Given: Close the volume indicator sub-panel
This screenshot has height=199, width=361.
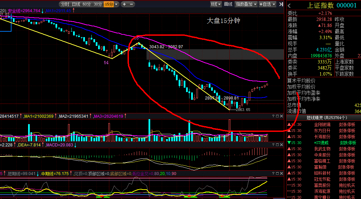Looking at the screenshot, I should (281, 116).
